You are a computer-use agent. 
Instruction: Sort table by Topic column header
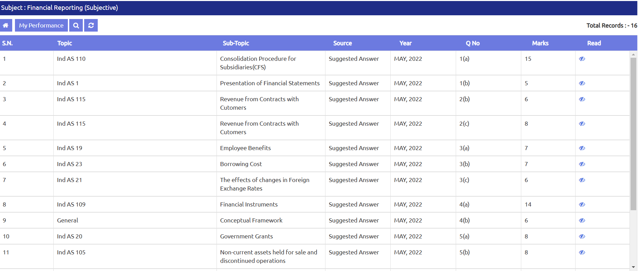point(64,43)
